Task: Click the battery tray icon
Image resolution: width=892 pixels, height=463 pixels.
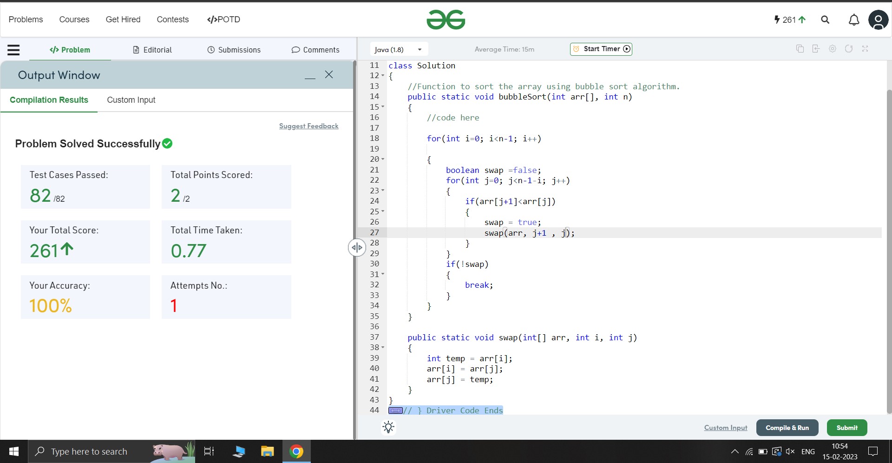Action: click(x=763, y=451)
